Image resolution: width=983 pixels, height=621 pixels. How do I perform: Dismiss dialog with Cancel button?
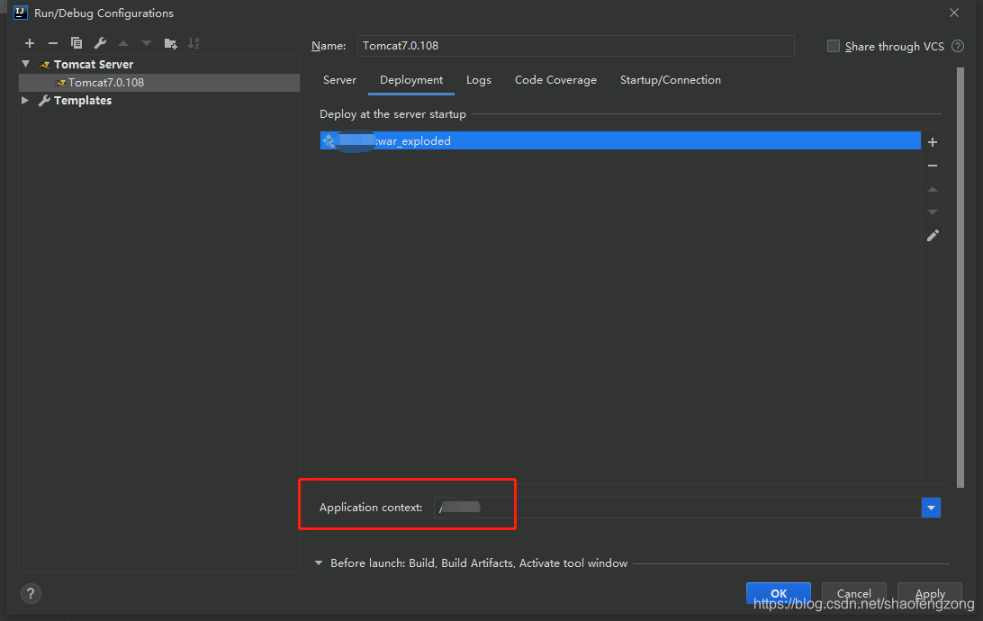(854, 593)
